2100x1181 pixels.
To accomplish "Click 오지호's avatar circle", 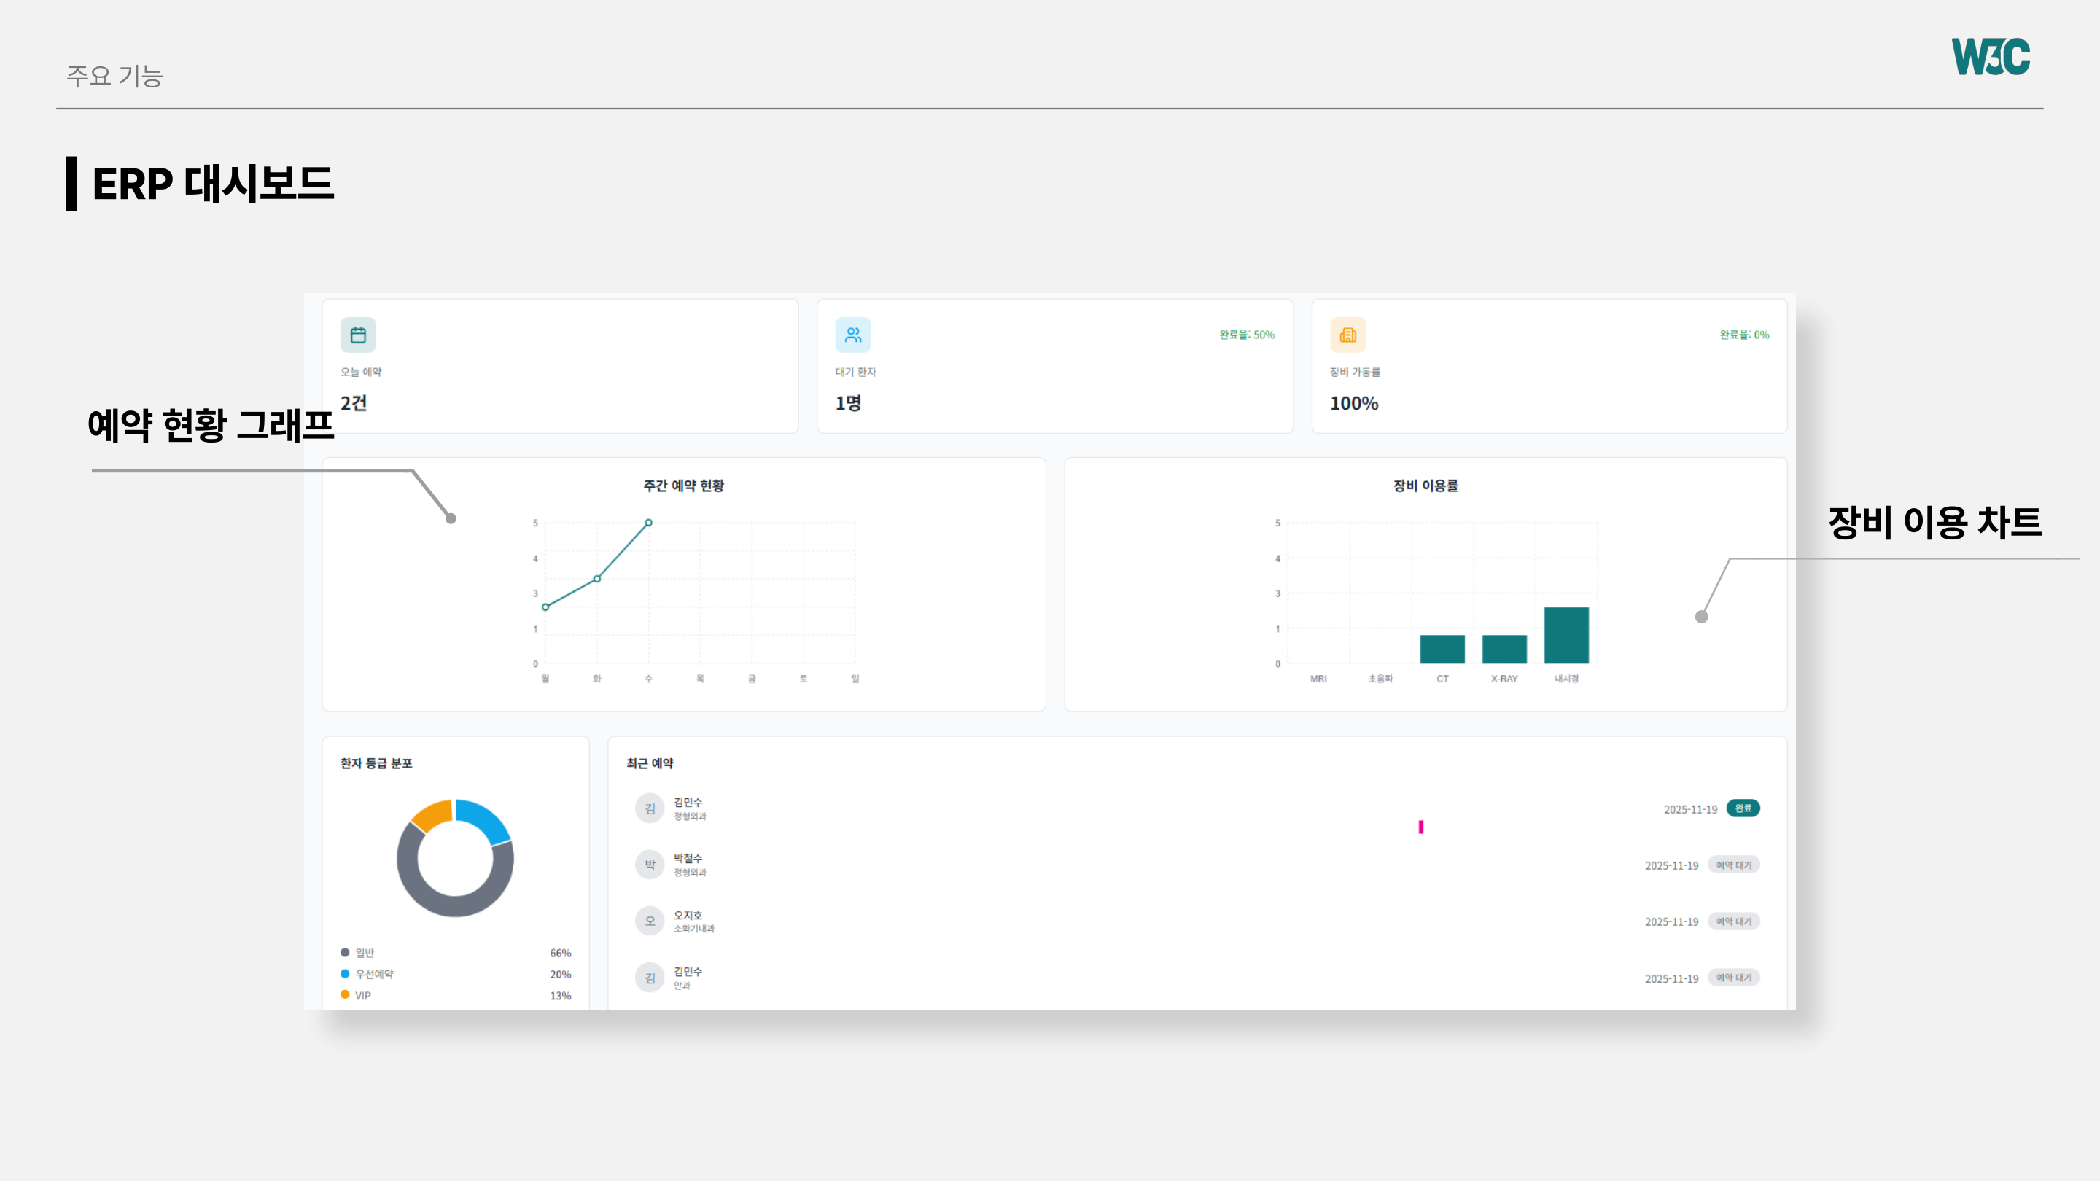I will 649,921.
